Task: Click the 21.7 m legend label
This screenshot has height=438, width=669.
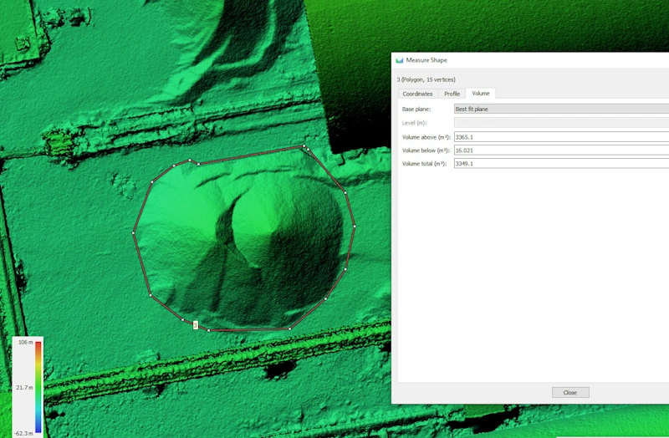Action: [x=25, y=387]
